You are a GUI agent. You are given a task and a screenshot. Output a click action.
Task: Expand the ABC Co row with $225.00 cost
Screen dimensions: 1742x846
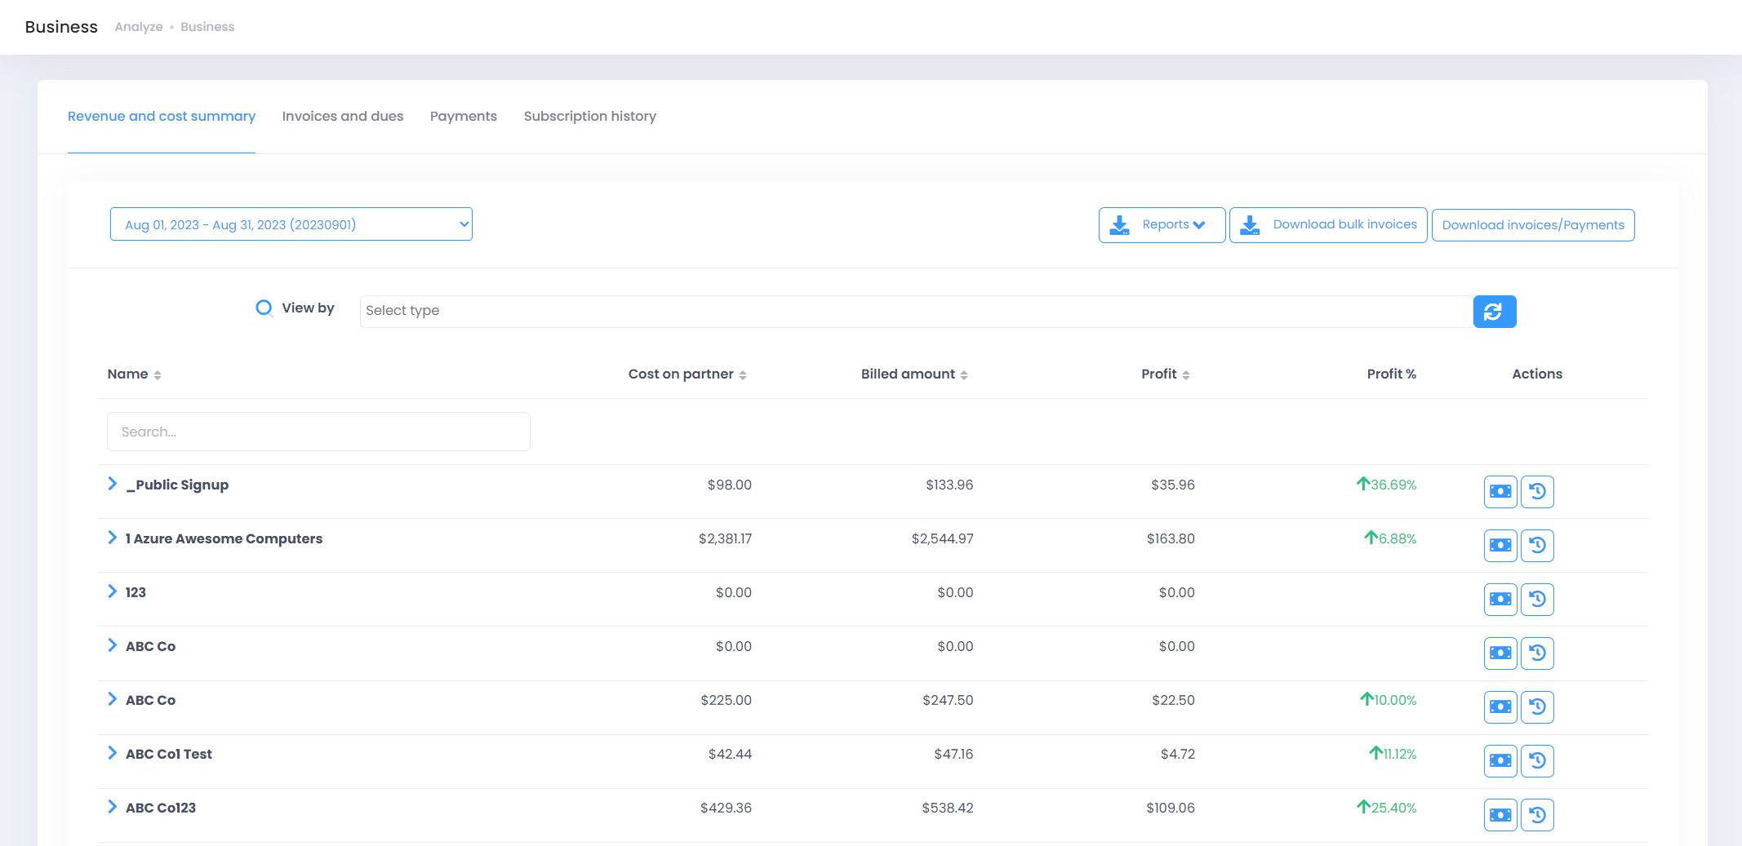tap(113, 699)
